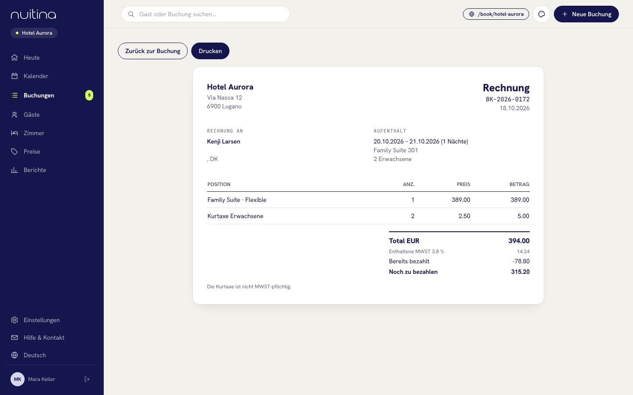This screenshot has height=395, width=633.
Task: Open the Heute menu item
Action: [52, 57]
